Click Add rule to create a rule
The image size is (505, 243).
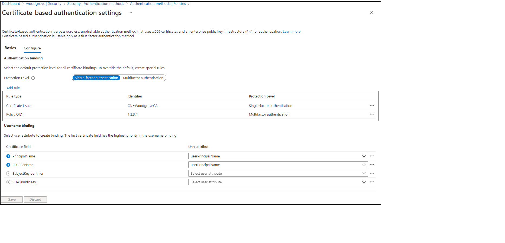pos(13,88)
